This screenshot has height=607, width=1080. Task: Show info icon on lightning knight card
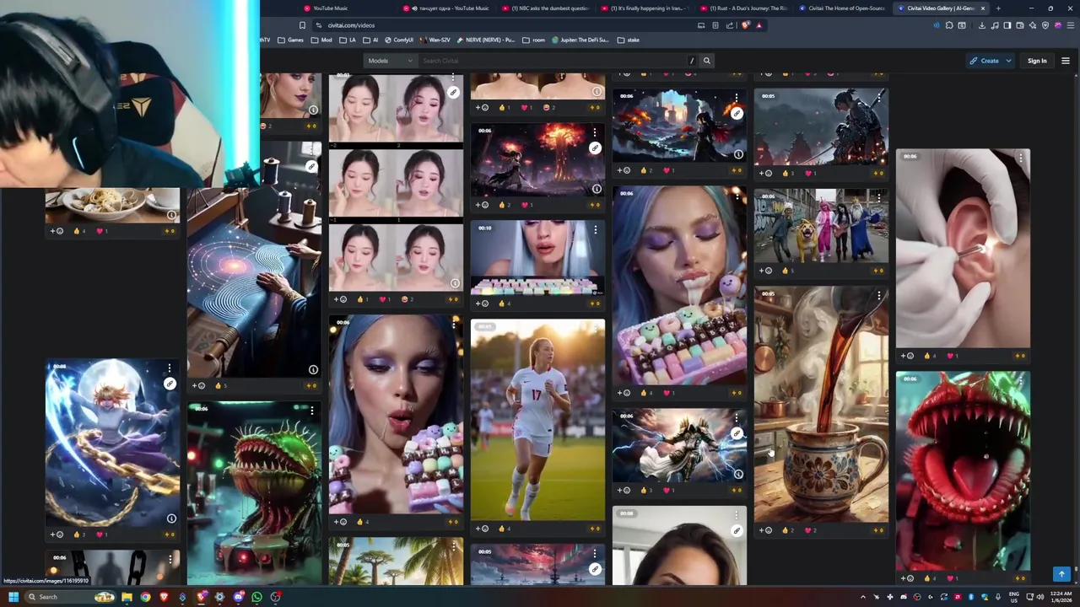coord(738,474)
